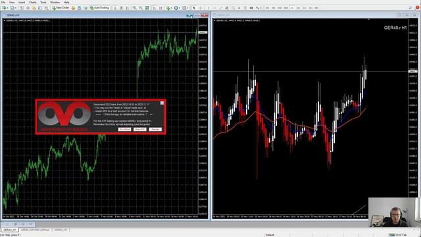Switch to the offline M1 chart tab
Image resolution: width=421 pixels, height=237 pixels.
click(x=35, y=230)
